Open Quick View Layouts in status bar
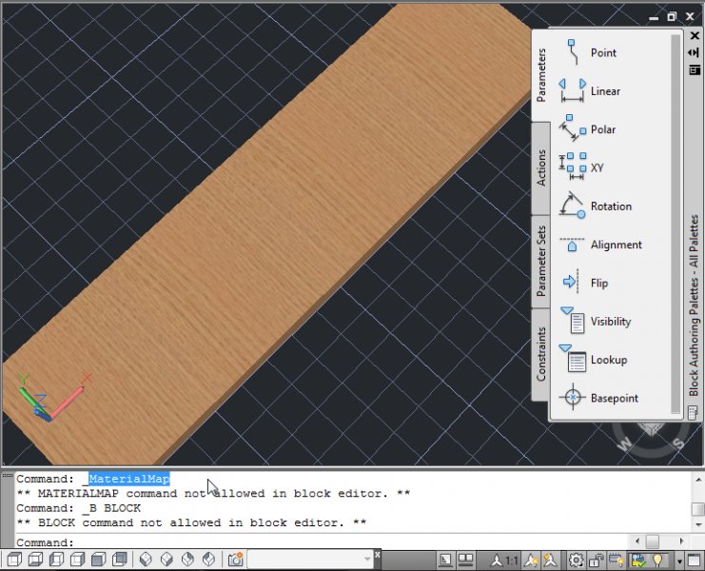 (x=465, y=560)
